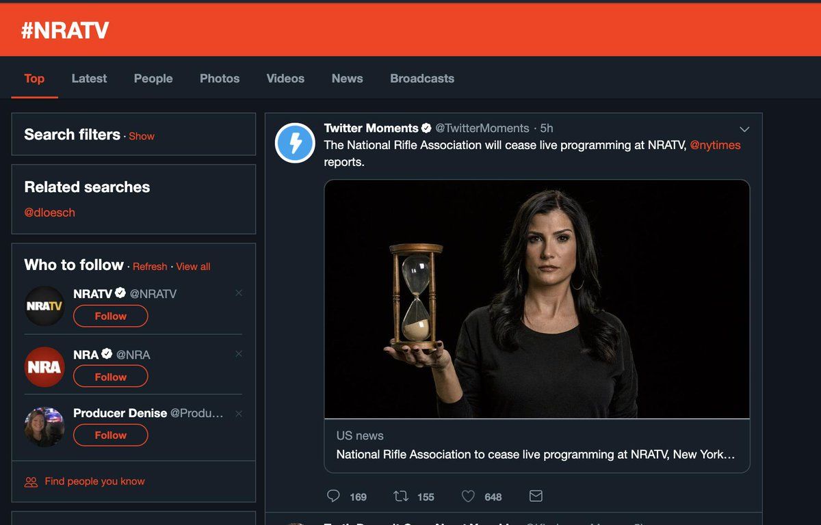Open the @dloesch related search
The width and height of the screenshot is (821, 525).
(49, 213)
